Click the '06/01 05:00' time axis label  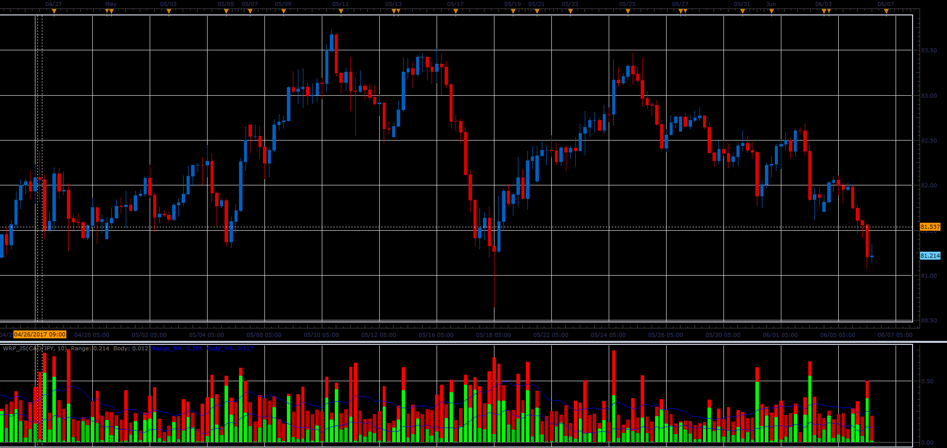[x=780, y=335]
